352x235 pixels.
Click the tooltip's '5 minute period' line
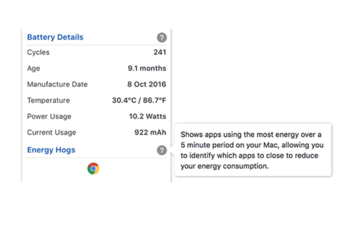252,145
